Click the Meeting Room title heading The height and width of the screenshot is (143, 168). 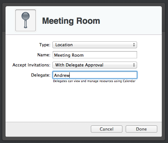click(71, 21)
